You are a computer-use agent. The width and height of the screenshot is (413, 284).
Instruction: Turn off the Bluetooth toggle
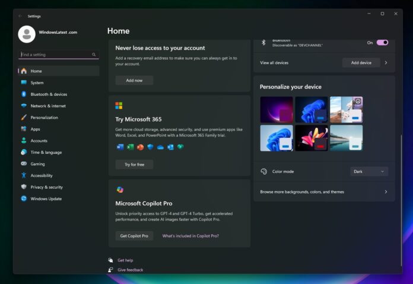[382, 43]
